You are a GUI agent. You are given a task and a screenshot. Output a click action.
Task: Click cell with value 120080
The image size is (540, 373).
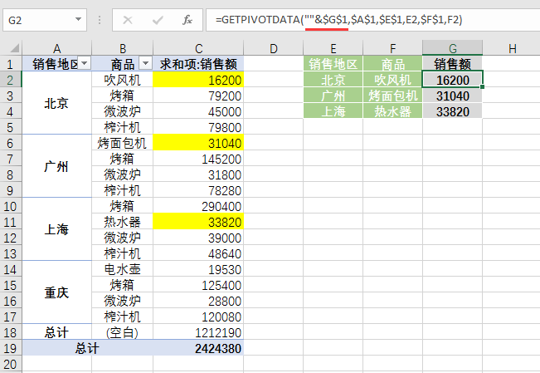198,317
